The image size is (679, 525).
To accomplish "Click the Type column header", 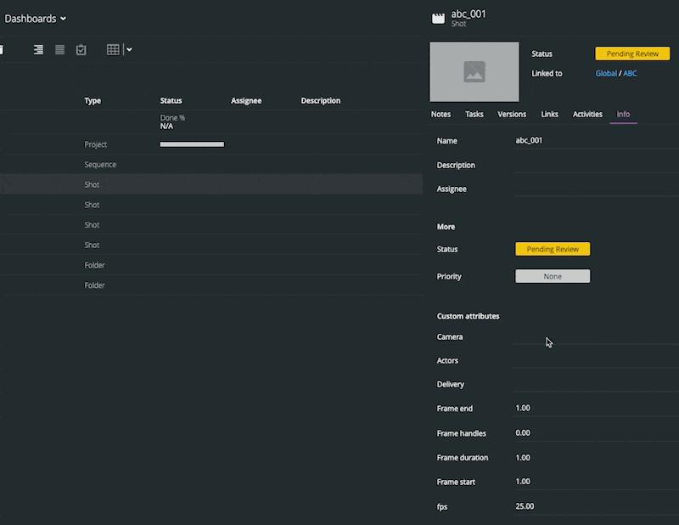I will (x=93, y=100).
